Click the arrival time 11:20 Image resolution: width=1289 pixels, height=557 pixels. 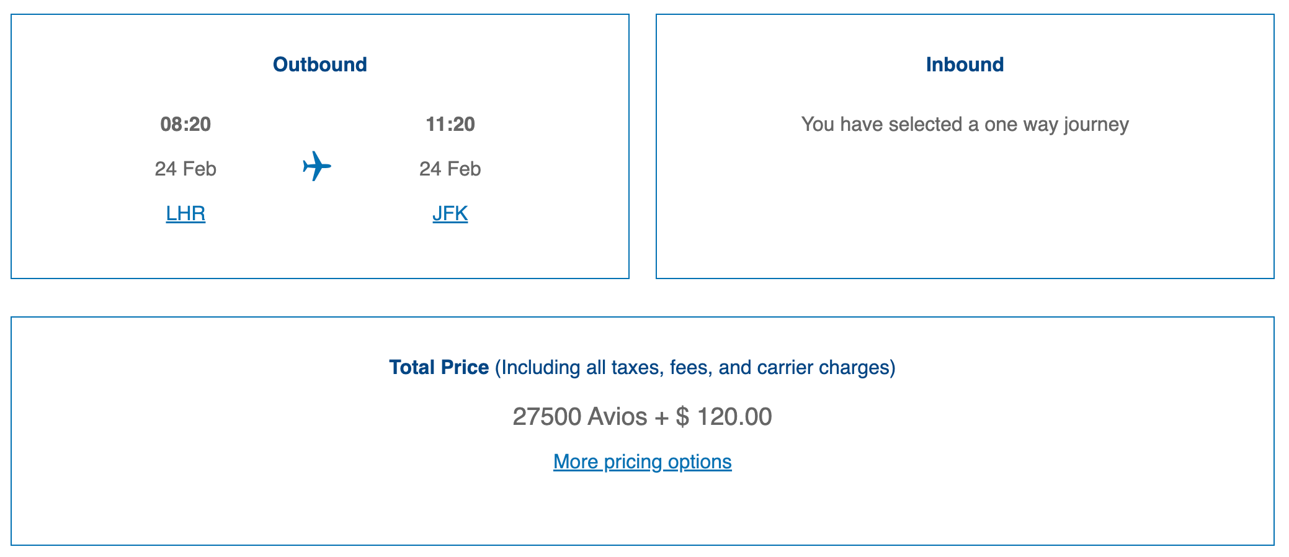[450, 124]
